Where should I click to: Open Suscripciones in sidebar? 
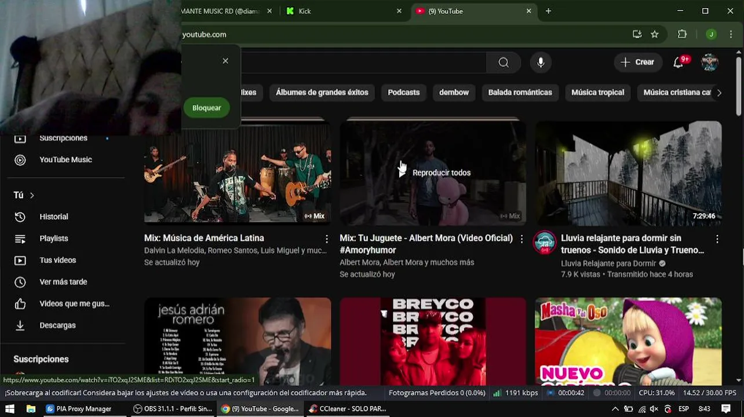click(62, 138)
